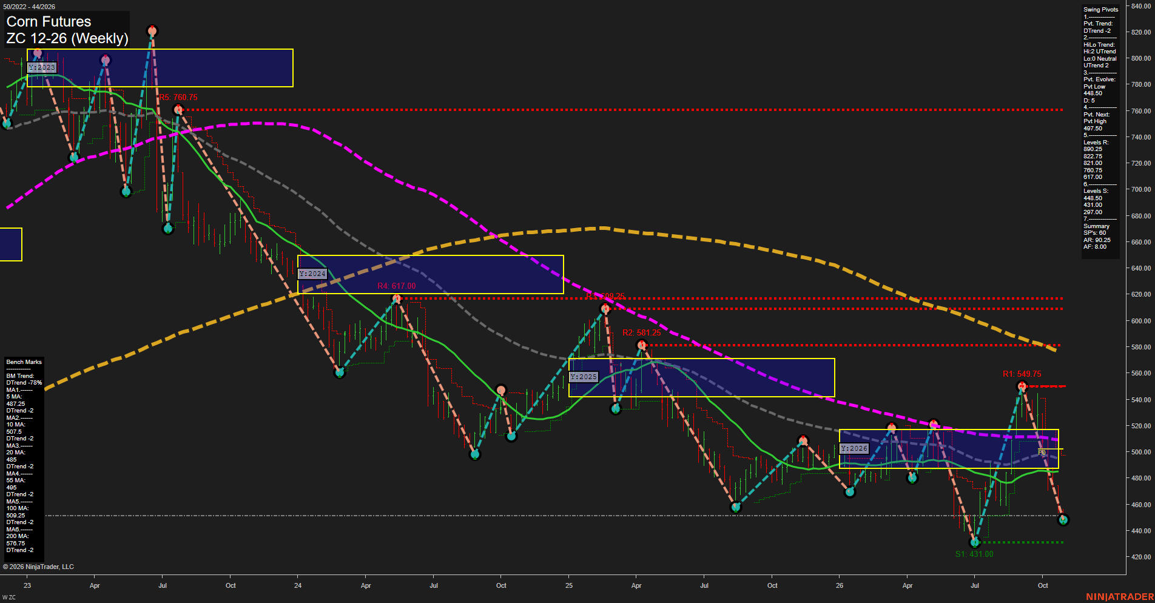The height and width of the screenshot is (603, 1155).
Task: Click the 23 year label on time axis
Action: pyautogui.click(x=27, y=585)
